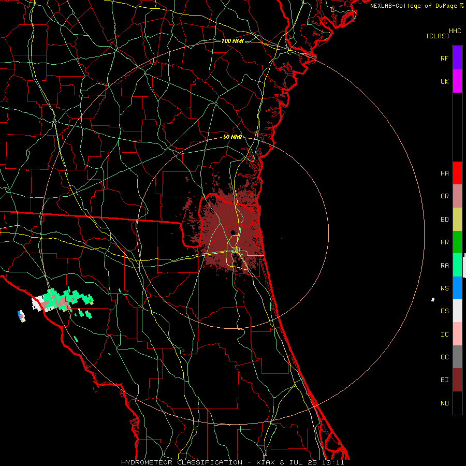The width and height of the screenshot is (466, 466).
Task: Click the "[CLAS]" units label
Action: (x=438, y=36)
